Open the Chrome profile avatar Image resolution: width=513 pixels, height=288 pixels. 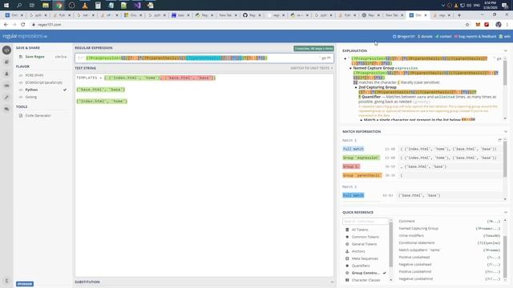(x=499, y=25)
